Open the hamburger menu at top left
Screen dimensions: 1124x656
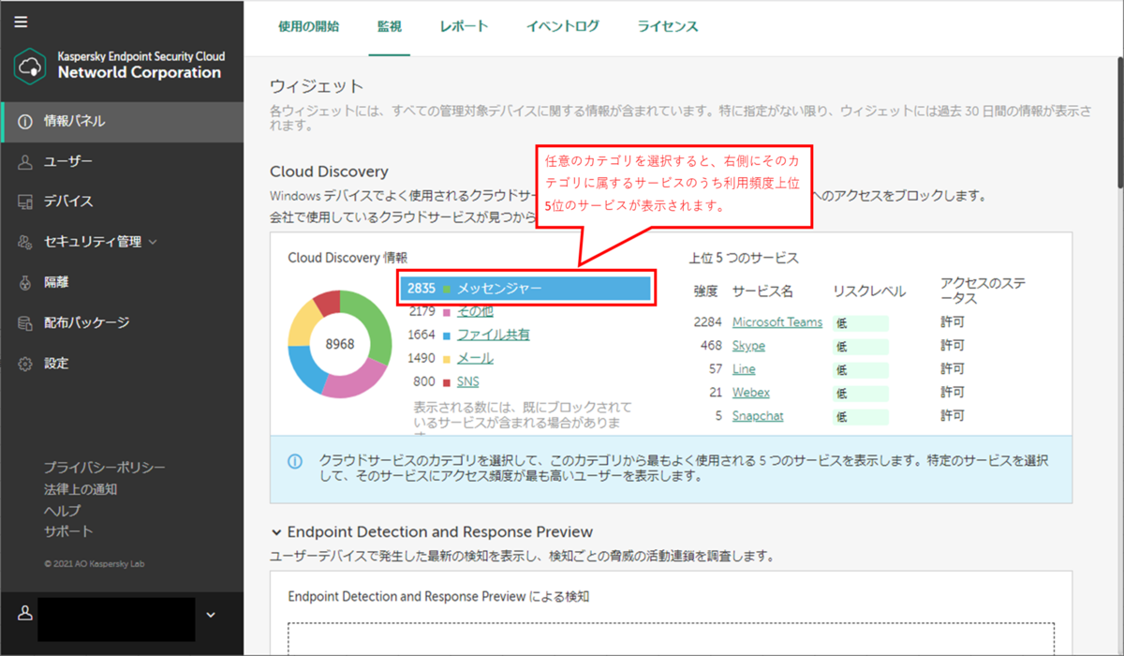pyautogui.click(x=21, y=22)
